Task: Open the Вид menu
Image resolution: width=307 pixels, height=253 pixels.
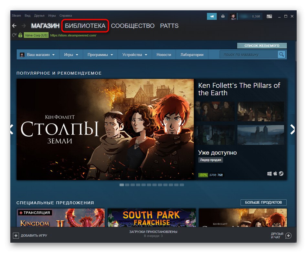Action: 27,16
